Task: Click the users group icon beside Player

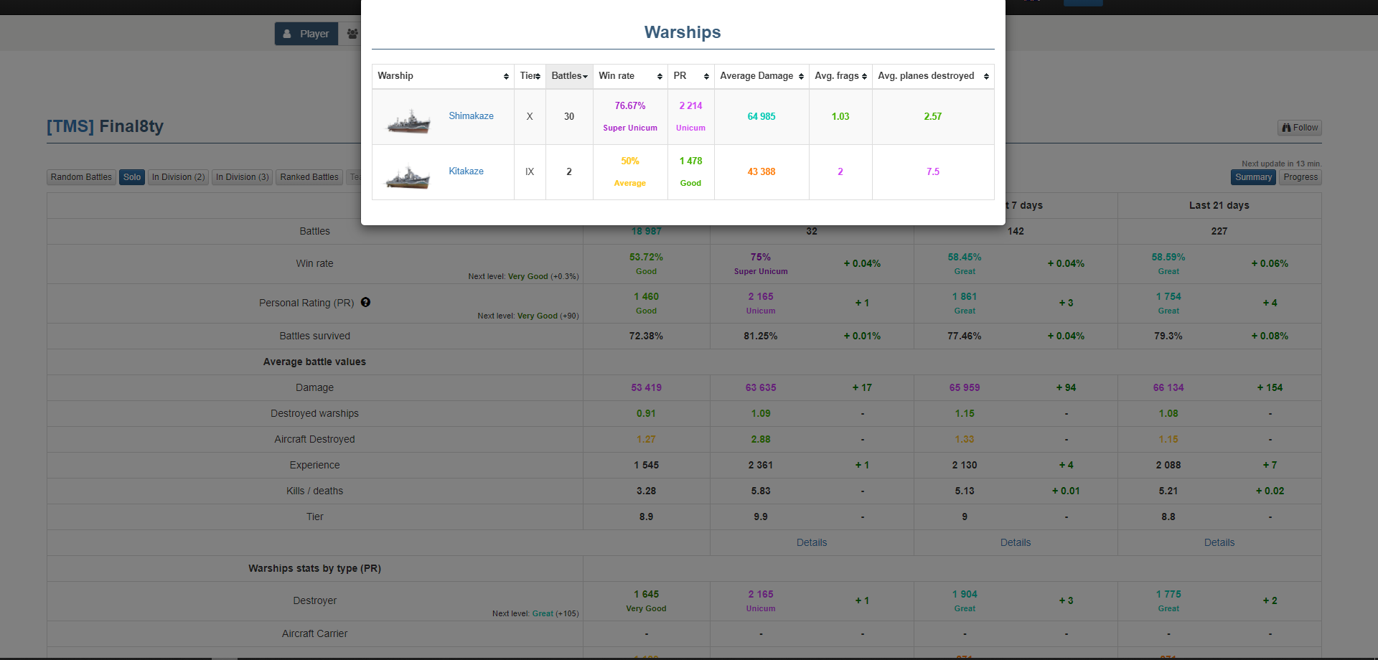Action: pos(352,34)
